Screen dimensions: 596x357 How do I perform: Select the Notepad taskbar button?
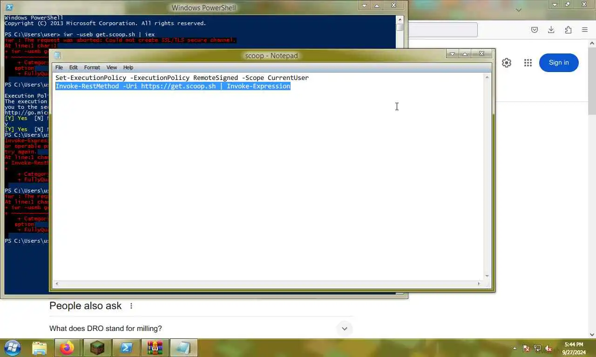point(184,348)
